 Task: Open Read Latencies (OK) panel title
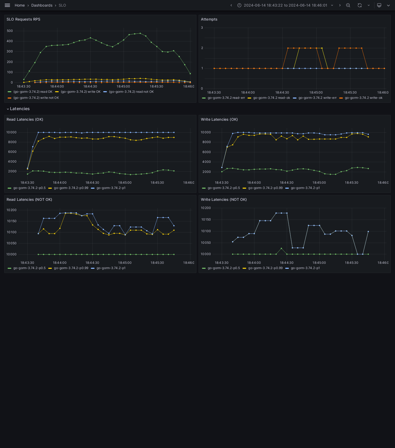pyautogui.click(x=25, y=119)
